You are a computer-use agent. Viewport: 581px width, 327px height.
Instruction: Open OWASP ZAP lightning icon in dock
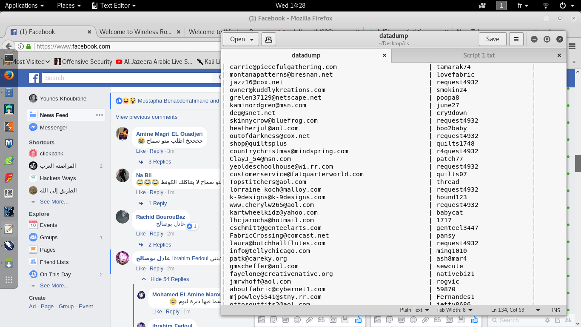click(x=9, y=246)
